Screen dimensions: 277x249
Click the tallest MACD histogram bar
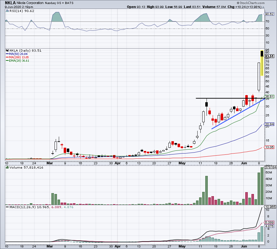262,234
